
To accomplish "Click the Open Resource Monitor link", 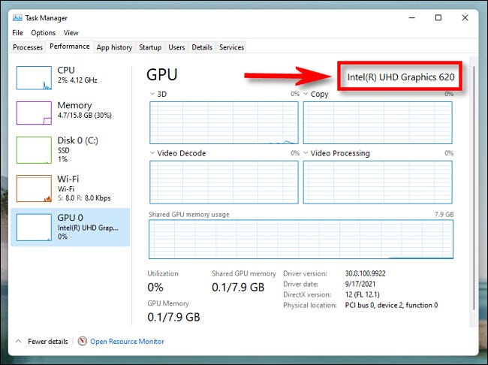I will 127,341.
